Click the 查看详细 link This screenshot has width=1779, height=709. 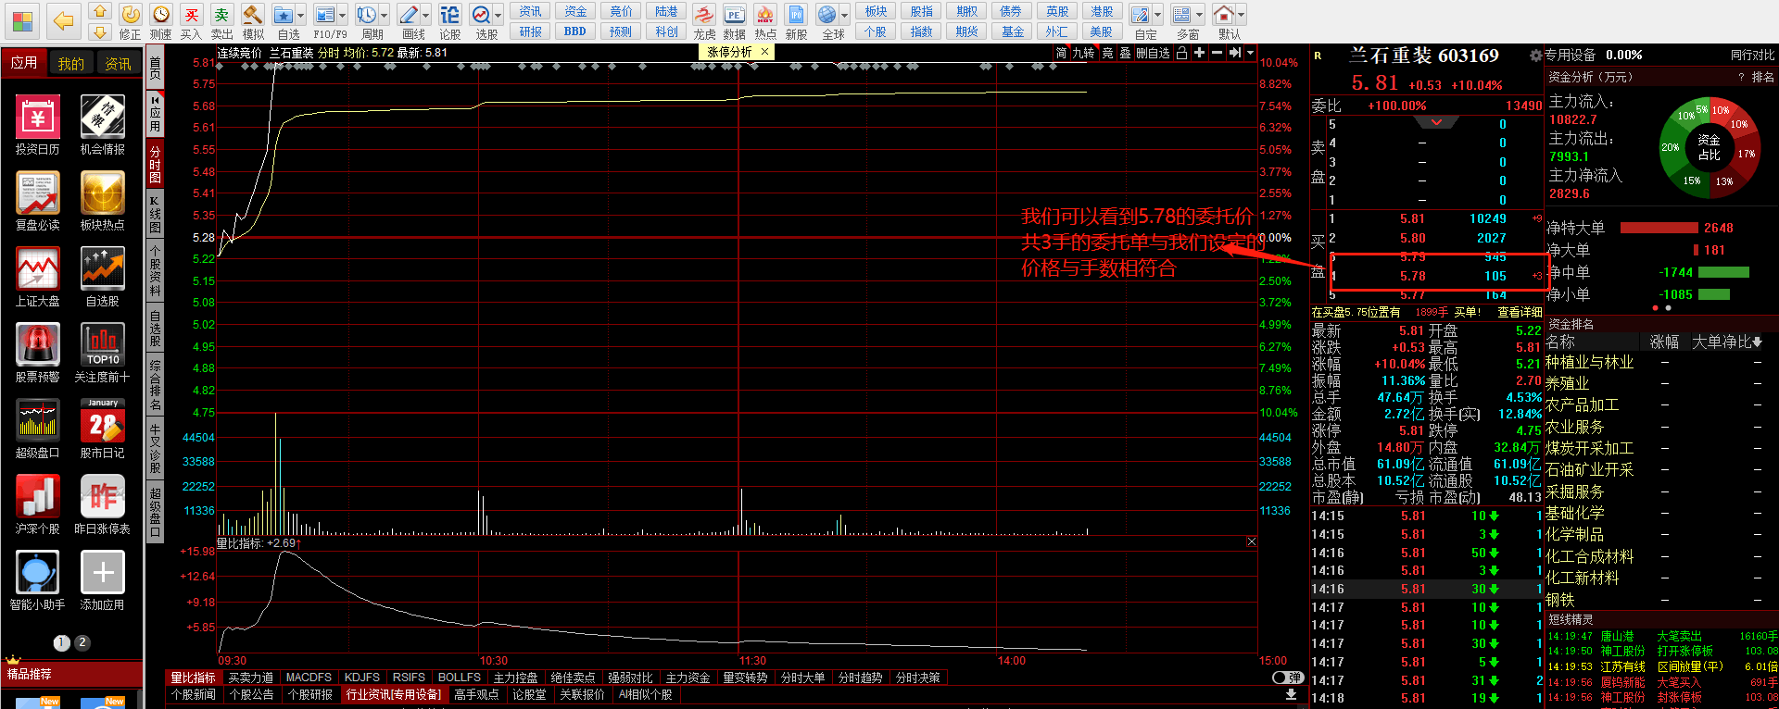pyautogui.click(x=1520, y=312)
